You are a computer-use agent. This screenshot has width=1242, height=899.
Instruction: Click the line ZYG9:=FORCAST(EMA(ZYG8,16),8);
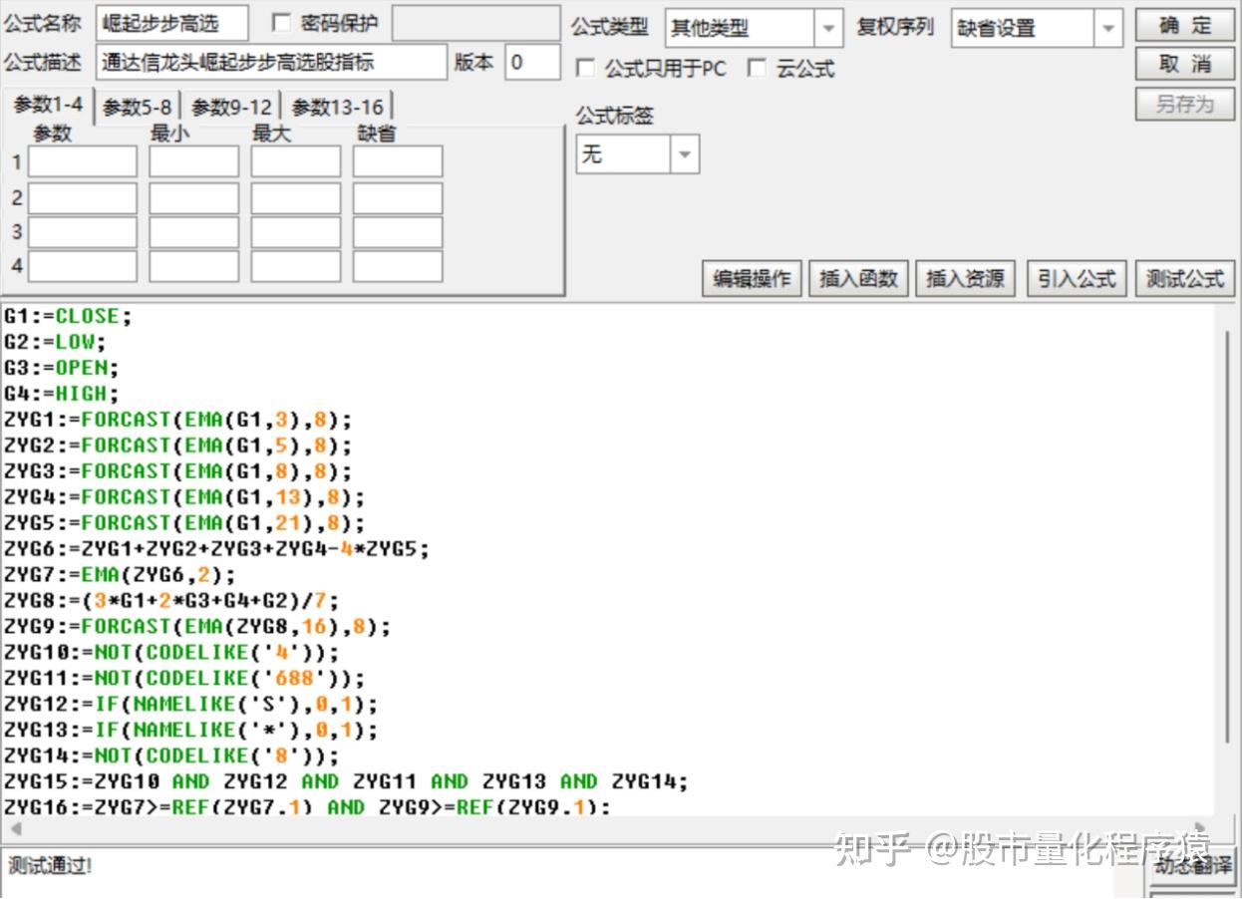[197, 627]
